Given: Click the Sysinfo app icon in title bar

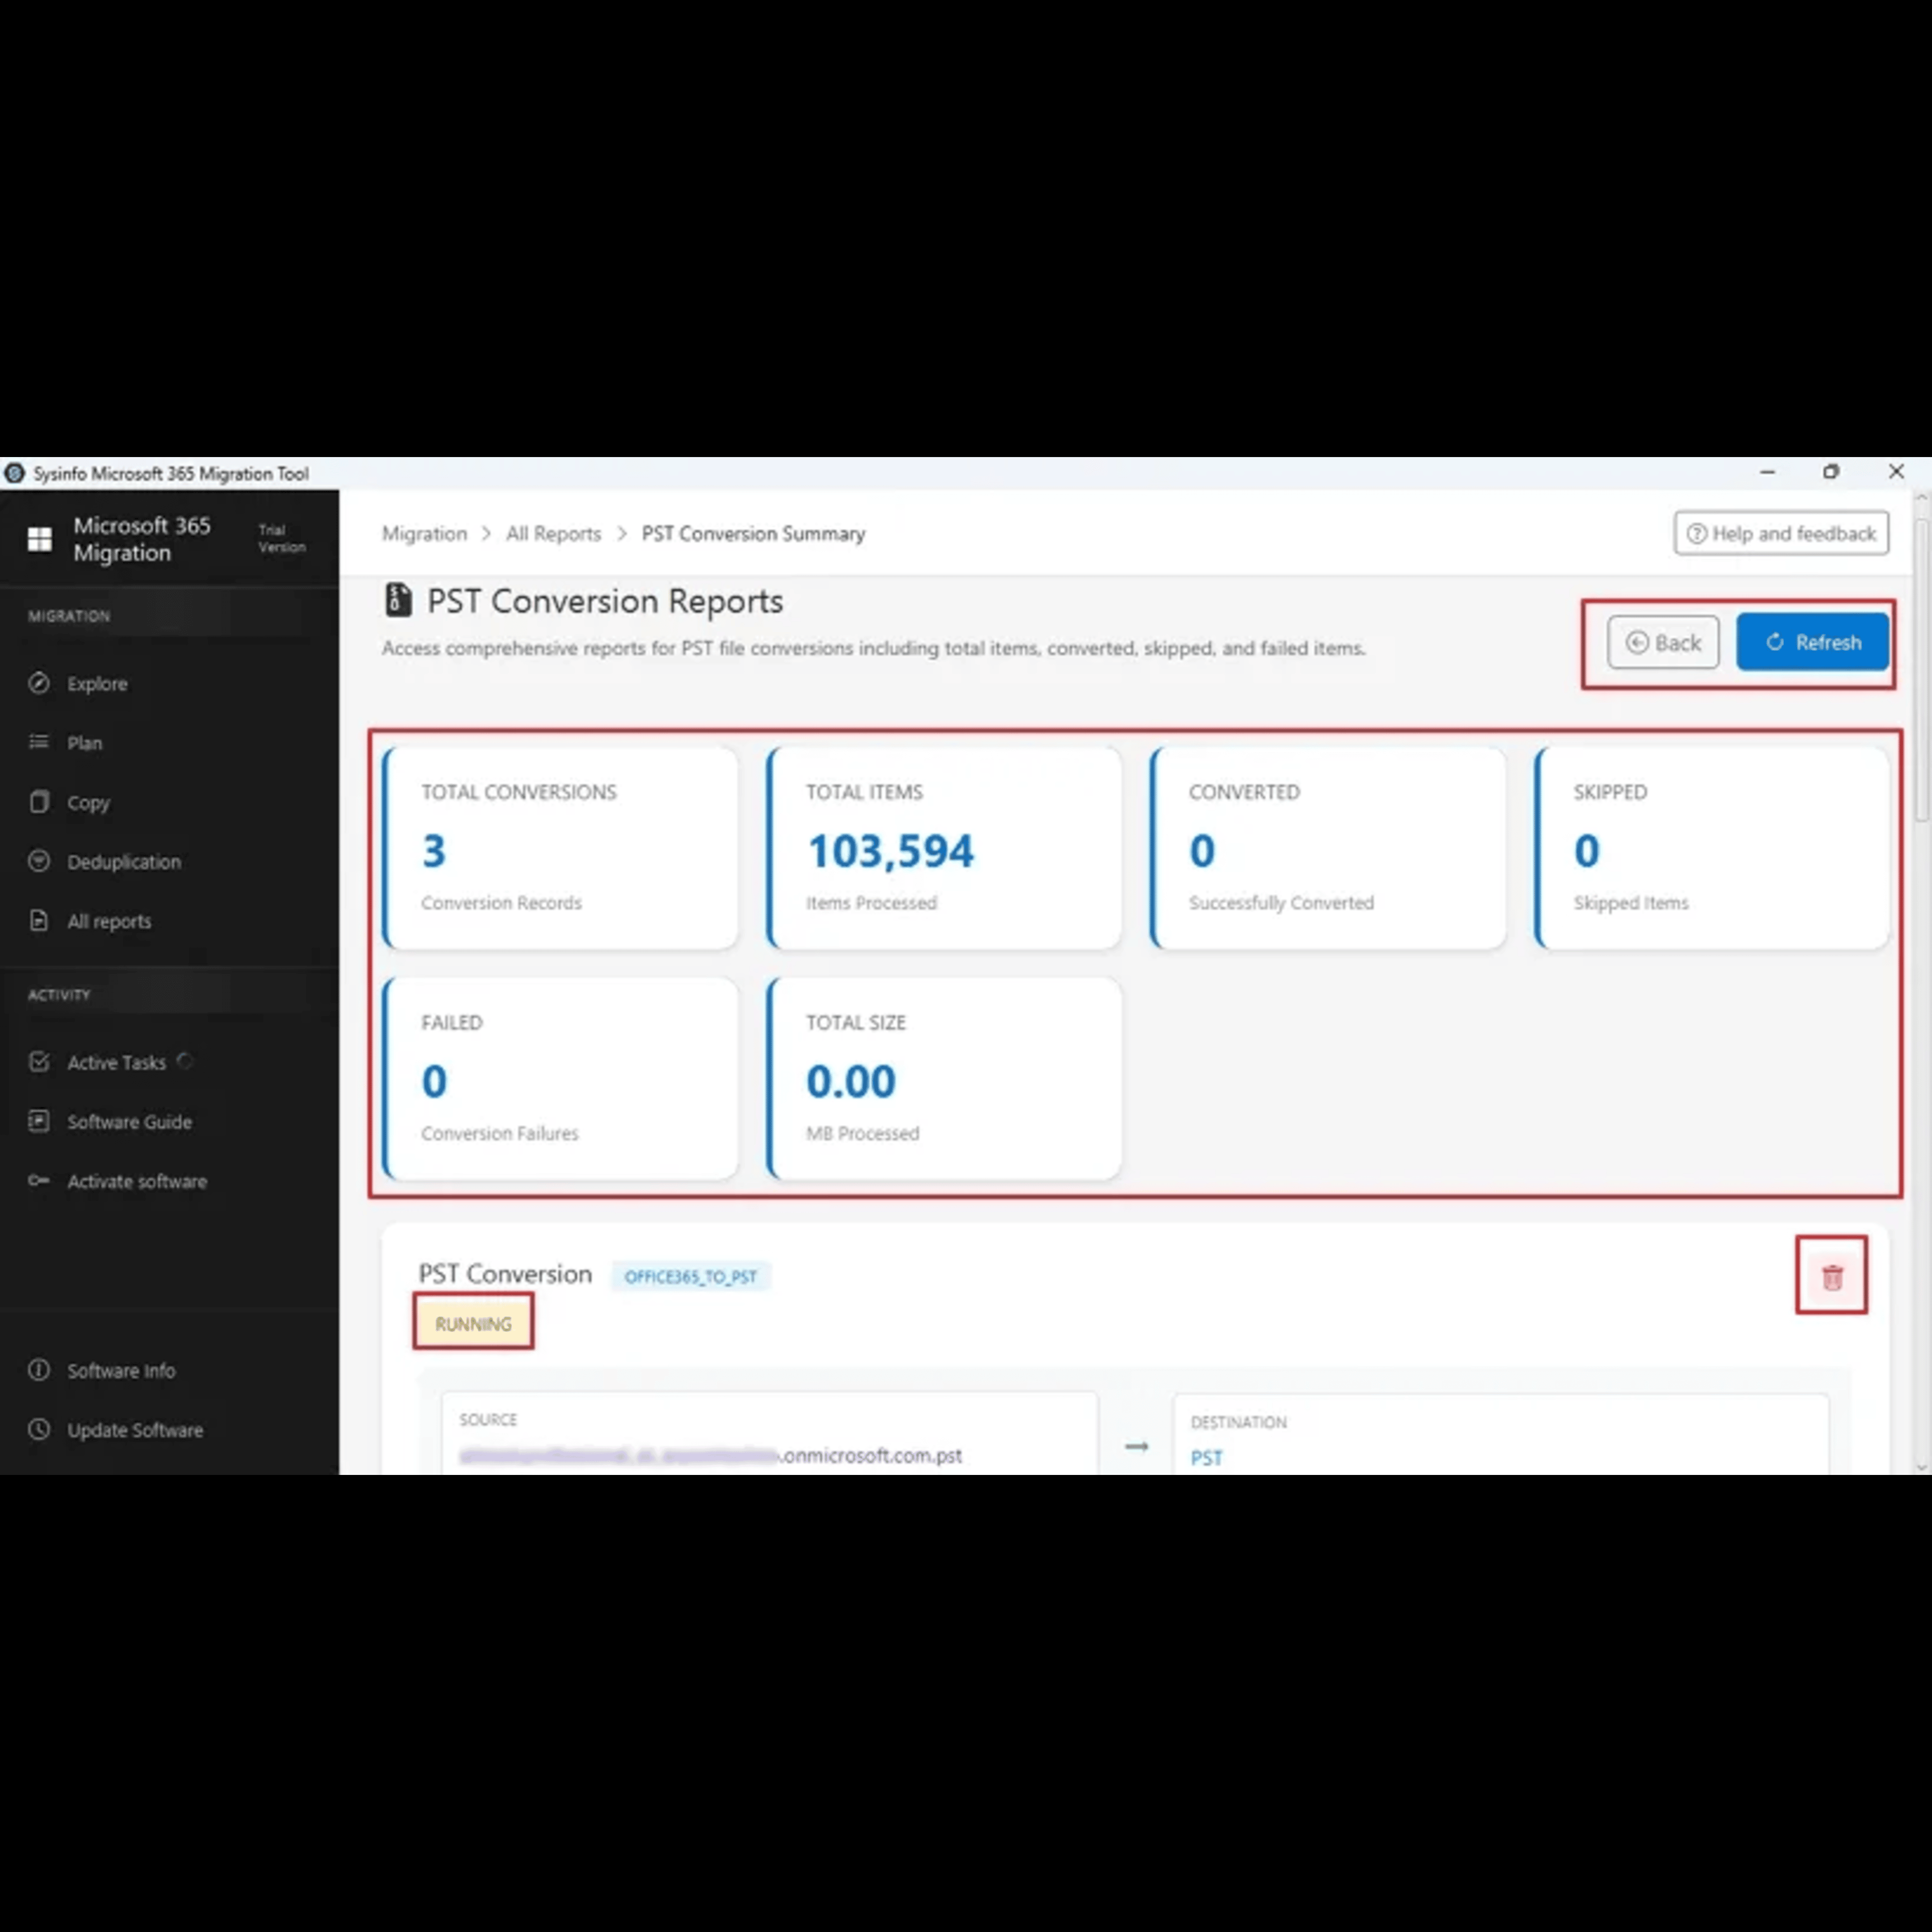Looking at the screenshot, I should click(x=15, y=473).
